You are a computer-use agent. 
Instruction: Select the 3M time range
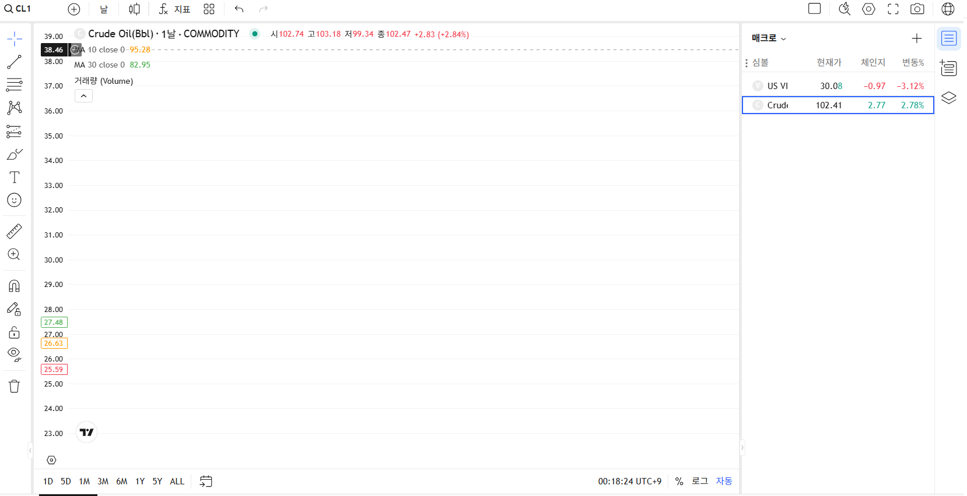coord(103,481)
